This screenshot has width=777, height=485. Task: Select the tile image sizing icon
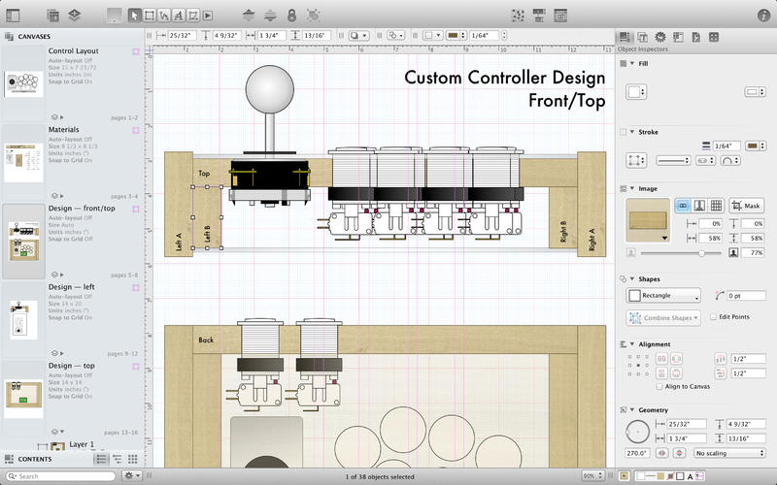click(716, 206)
